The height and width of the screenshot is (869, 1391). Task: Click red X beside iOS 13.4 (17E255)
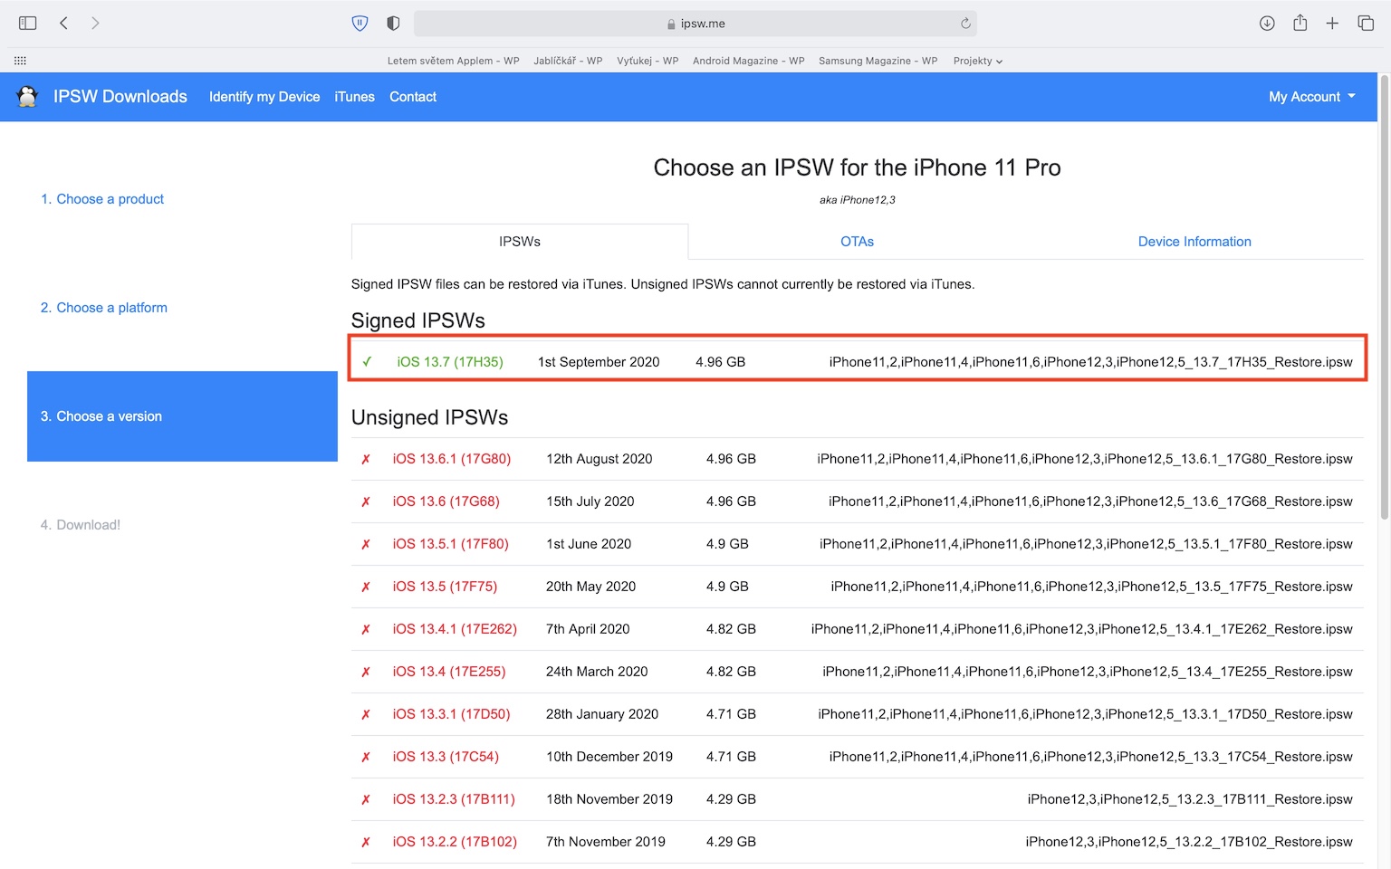click(366, 672)
